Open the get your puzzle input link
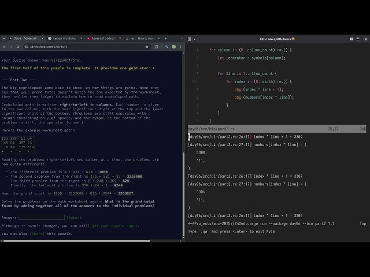The image size is (370, 277). 116,226
